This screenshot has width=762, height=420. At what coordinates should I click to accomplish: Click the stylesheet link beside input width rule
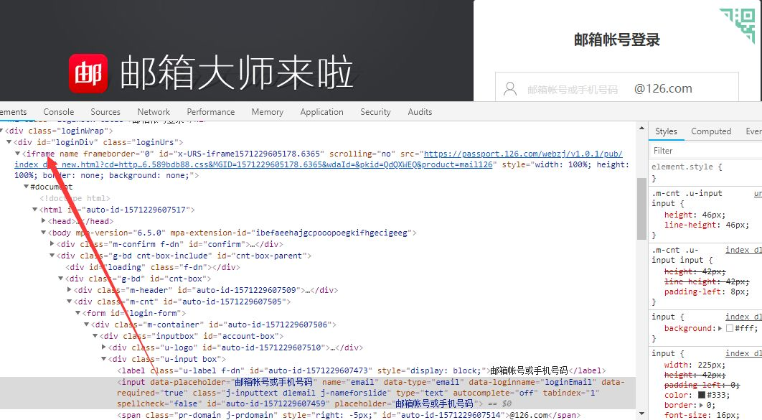tap(743, 353)
